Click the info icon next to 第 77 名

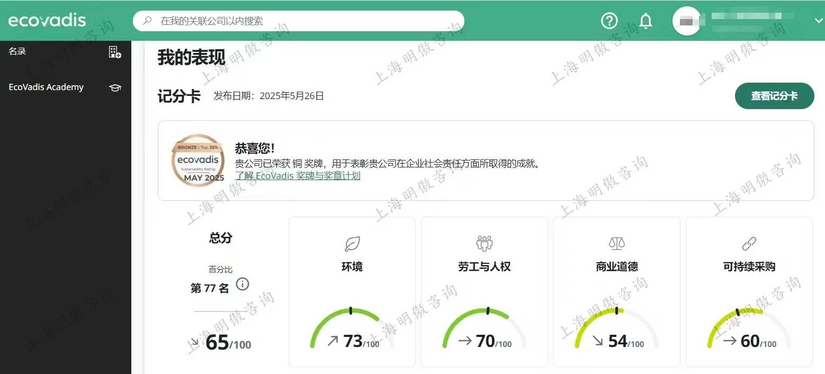coord(242,284)
